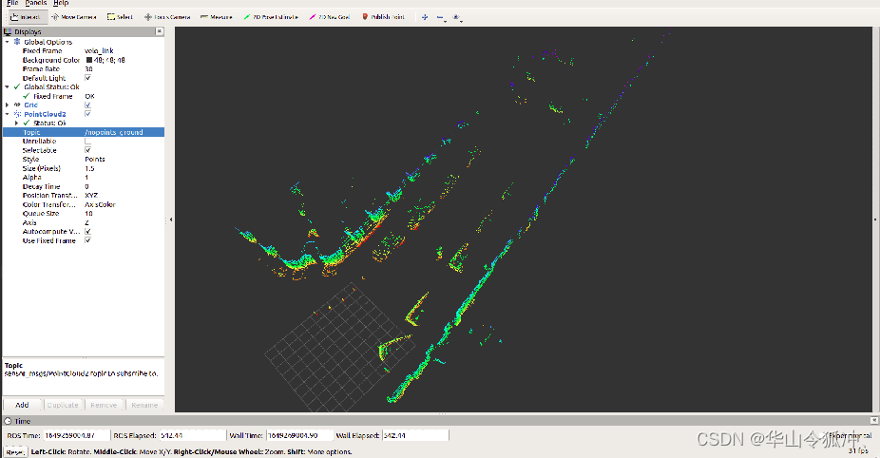Select the 2D Nav Goal tool
Screen dimensions: 880x458
(330, 17)
